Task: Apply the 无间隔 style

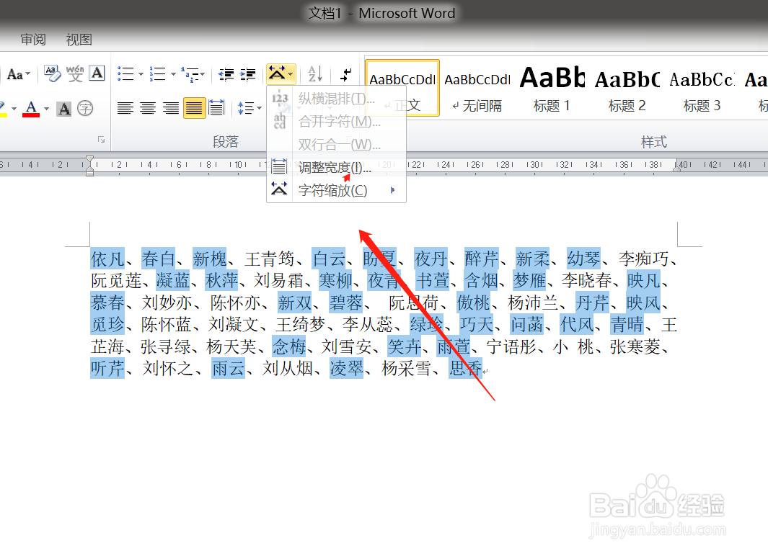Action: 477,88
